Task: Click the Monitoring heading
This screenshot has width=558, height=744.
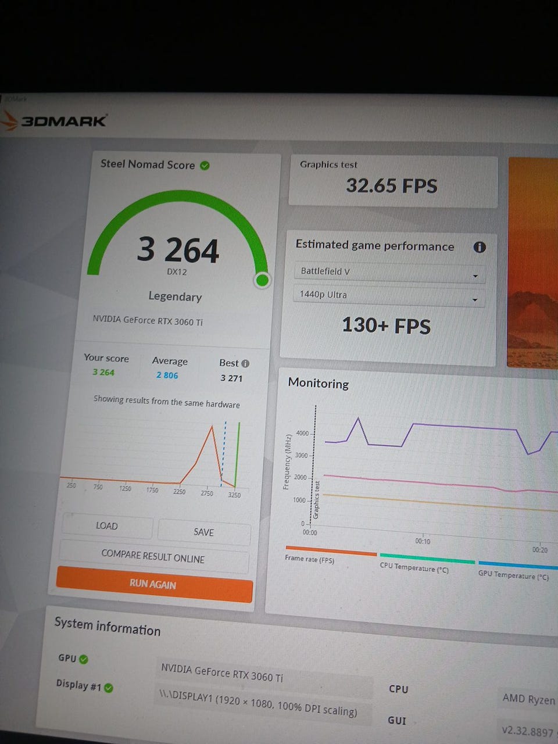Action: [x=319, y=384]
